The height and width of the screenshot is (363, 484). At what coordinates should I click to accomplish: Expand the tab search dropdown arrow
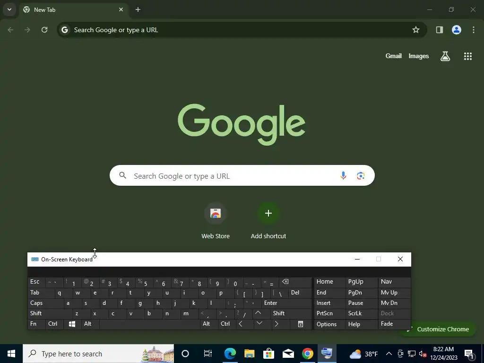pos(9,9)
